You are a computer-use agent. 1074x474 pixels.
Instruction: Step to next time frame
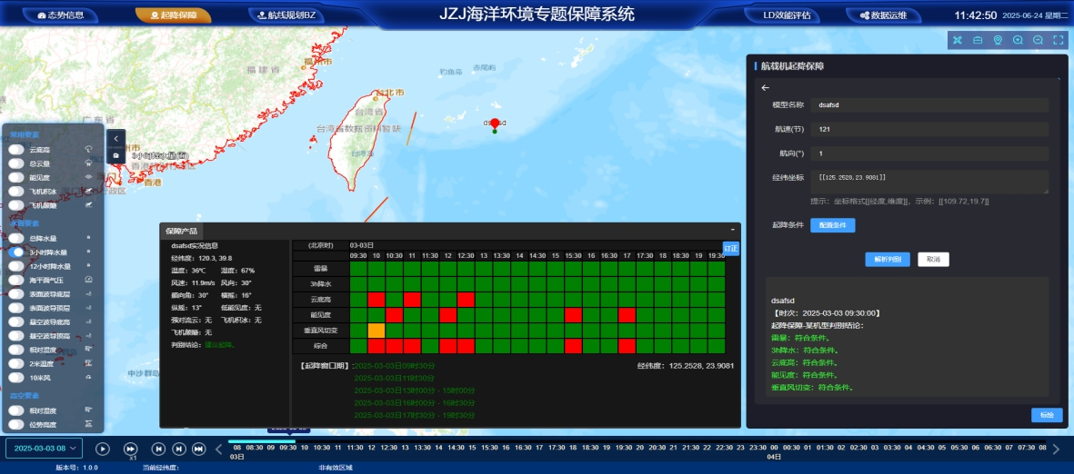(179, 449)
